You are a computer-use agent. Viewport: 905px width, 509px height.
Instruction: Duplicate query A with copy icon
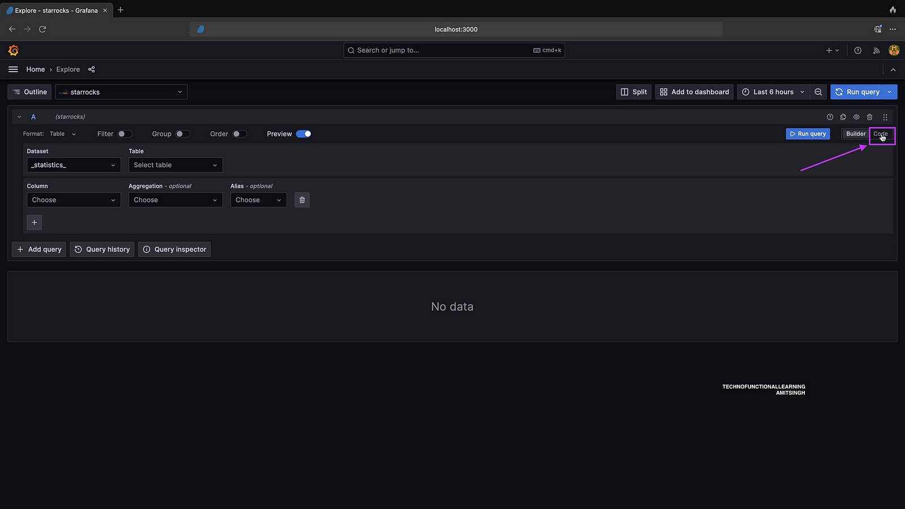point(843,117)
